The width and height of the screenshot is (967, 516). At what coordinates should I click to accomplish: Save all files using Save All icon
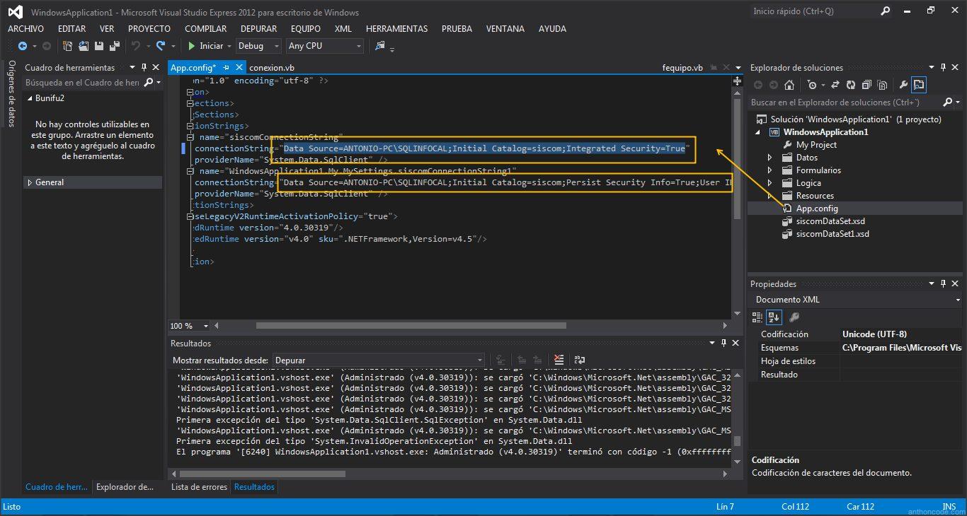point(113,45)
